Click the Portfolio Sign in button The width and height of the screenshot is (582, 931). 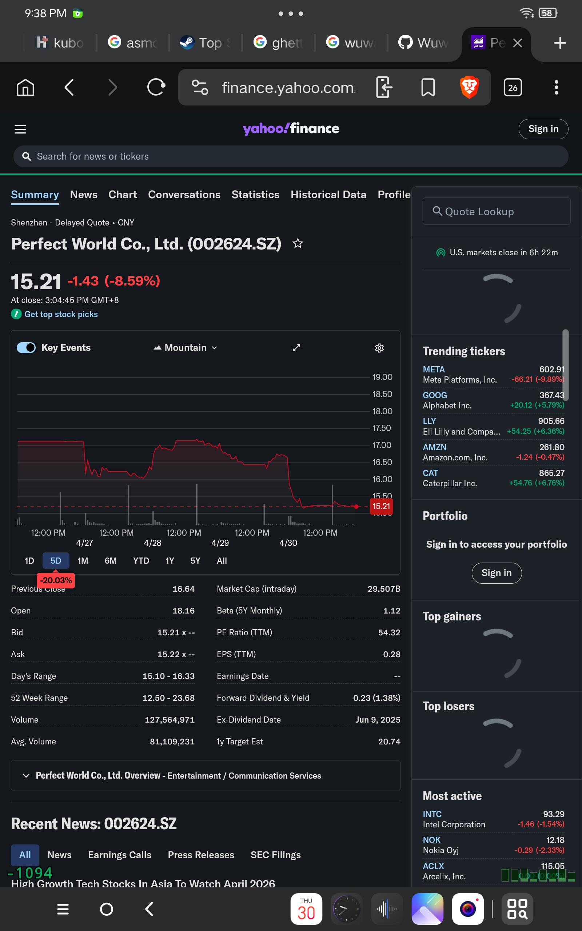click(x=497, y=573)
